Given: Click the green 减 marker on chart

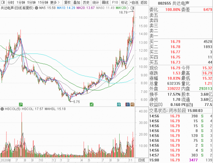Looking at the screenshot, I should pos(91,104).
